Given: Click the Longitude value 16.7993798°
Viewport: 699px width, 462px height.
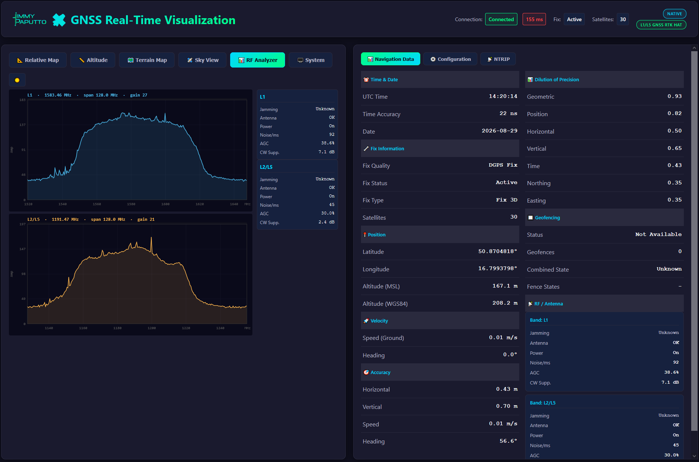Looking at the screenshot, I should pyautogui.click(x=497, y=269).
